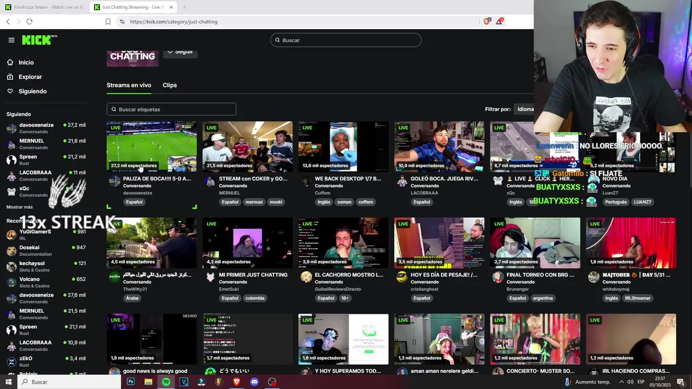The width and height of the screenshot is (692, 389).
Task: Click the Windows taskbar Buscar search box
Action: click(x=69, y=382)
